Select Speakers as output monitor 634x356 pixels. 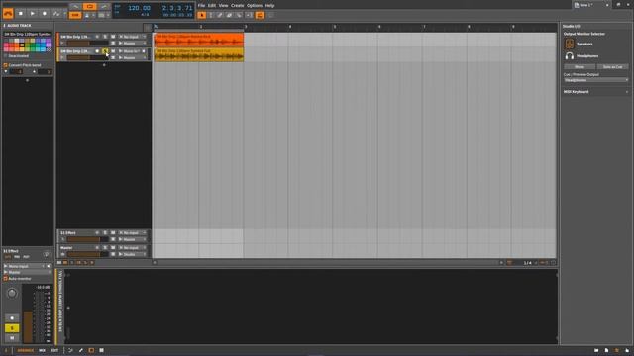[x=579, y=44]
